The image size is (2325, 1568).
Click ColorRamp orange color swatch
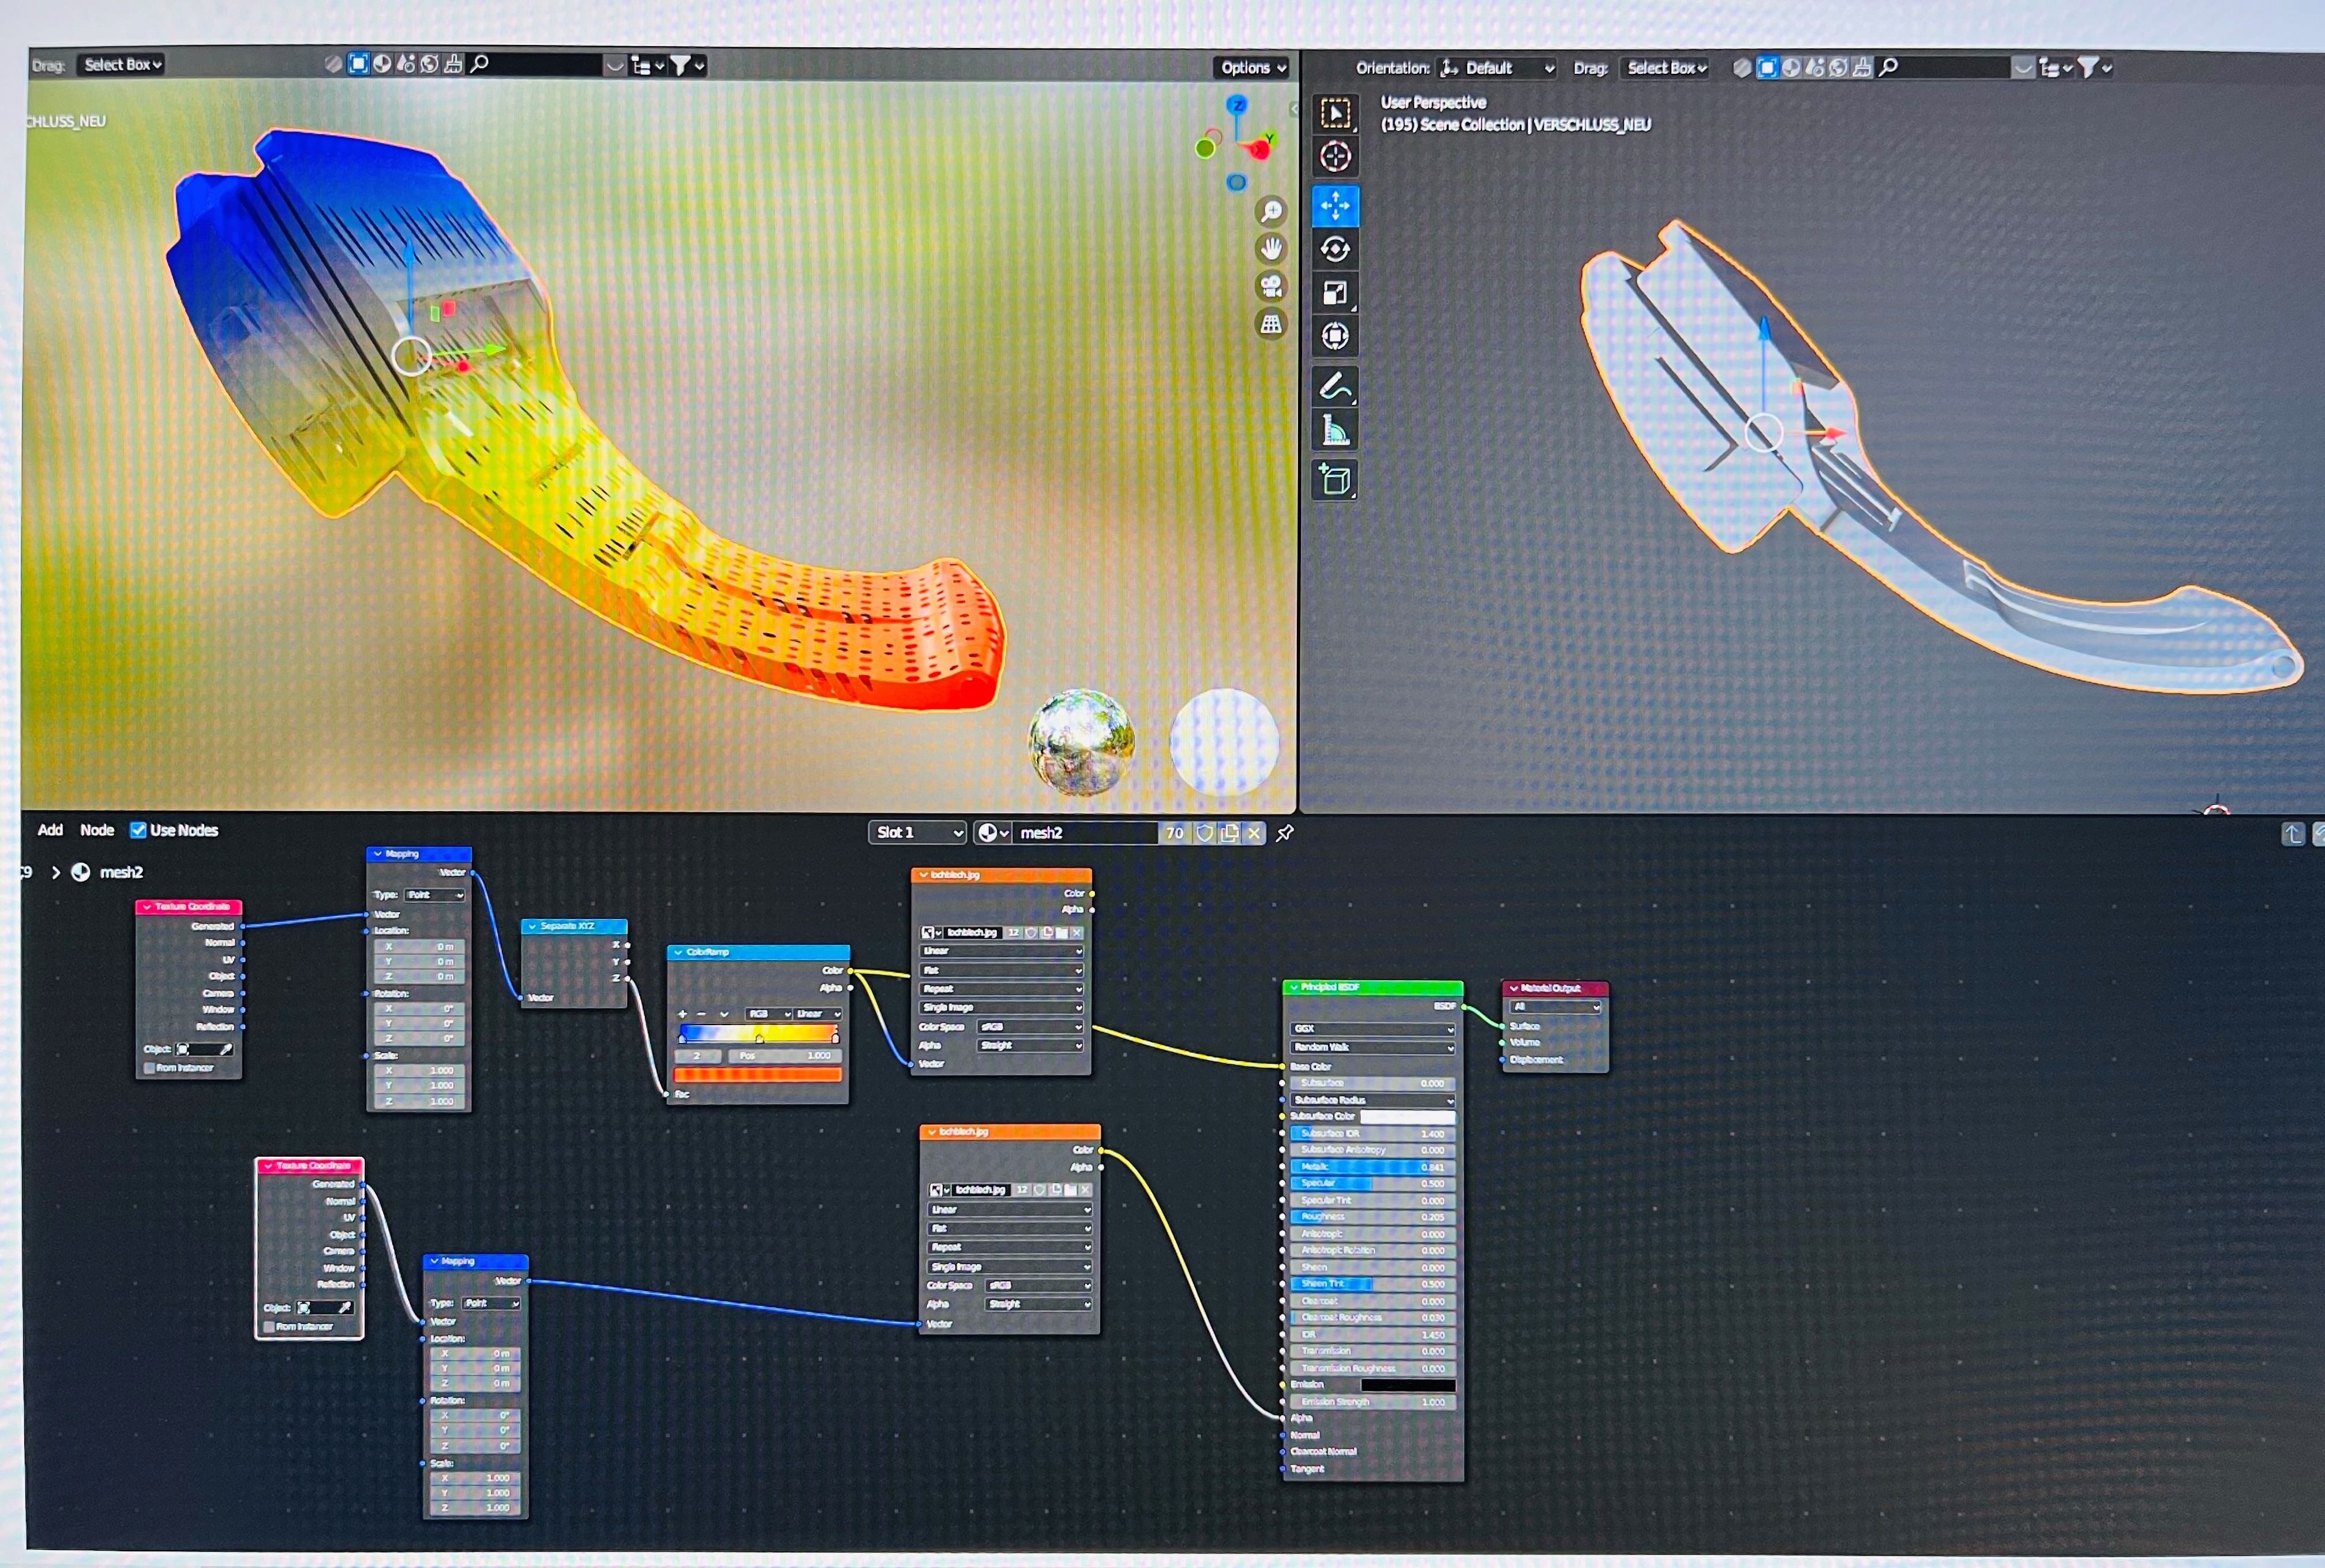tap(757, 1075)
